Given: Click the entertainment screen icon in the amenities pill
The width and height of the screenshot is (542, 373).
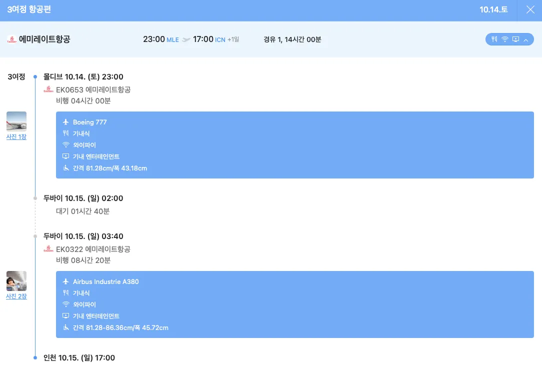Looking at the screenshot, I should (515, 39).
